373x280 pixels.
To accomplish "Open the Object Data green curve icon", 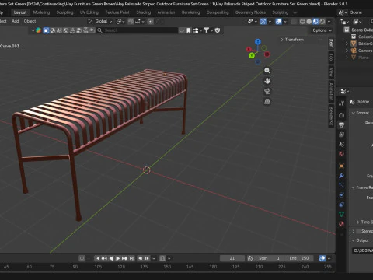I will click(341, 214).
